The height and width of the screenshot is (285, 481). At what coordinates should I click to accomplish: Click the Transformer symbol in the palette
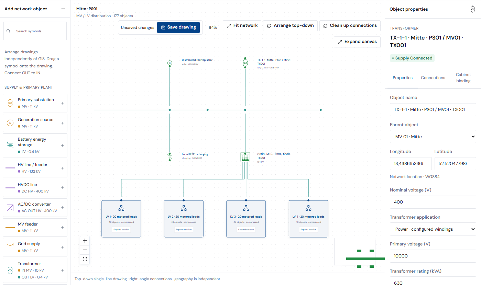click(10, 270)
